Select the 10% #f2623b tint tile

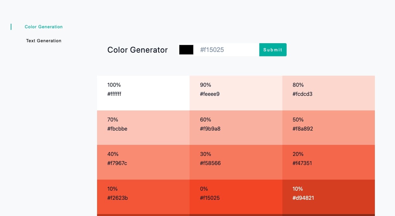pyautogui.click(x=143, y=197)
